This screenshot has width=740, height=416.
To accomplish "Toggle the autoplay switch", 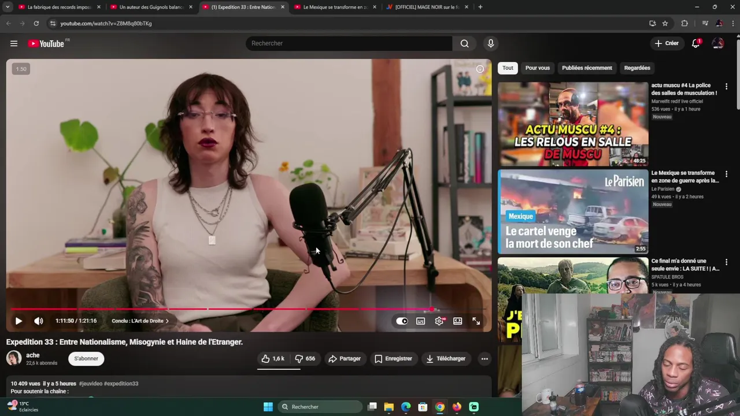I will [402, 321].
